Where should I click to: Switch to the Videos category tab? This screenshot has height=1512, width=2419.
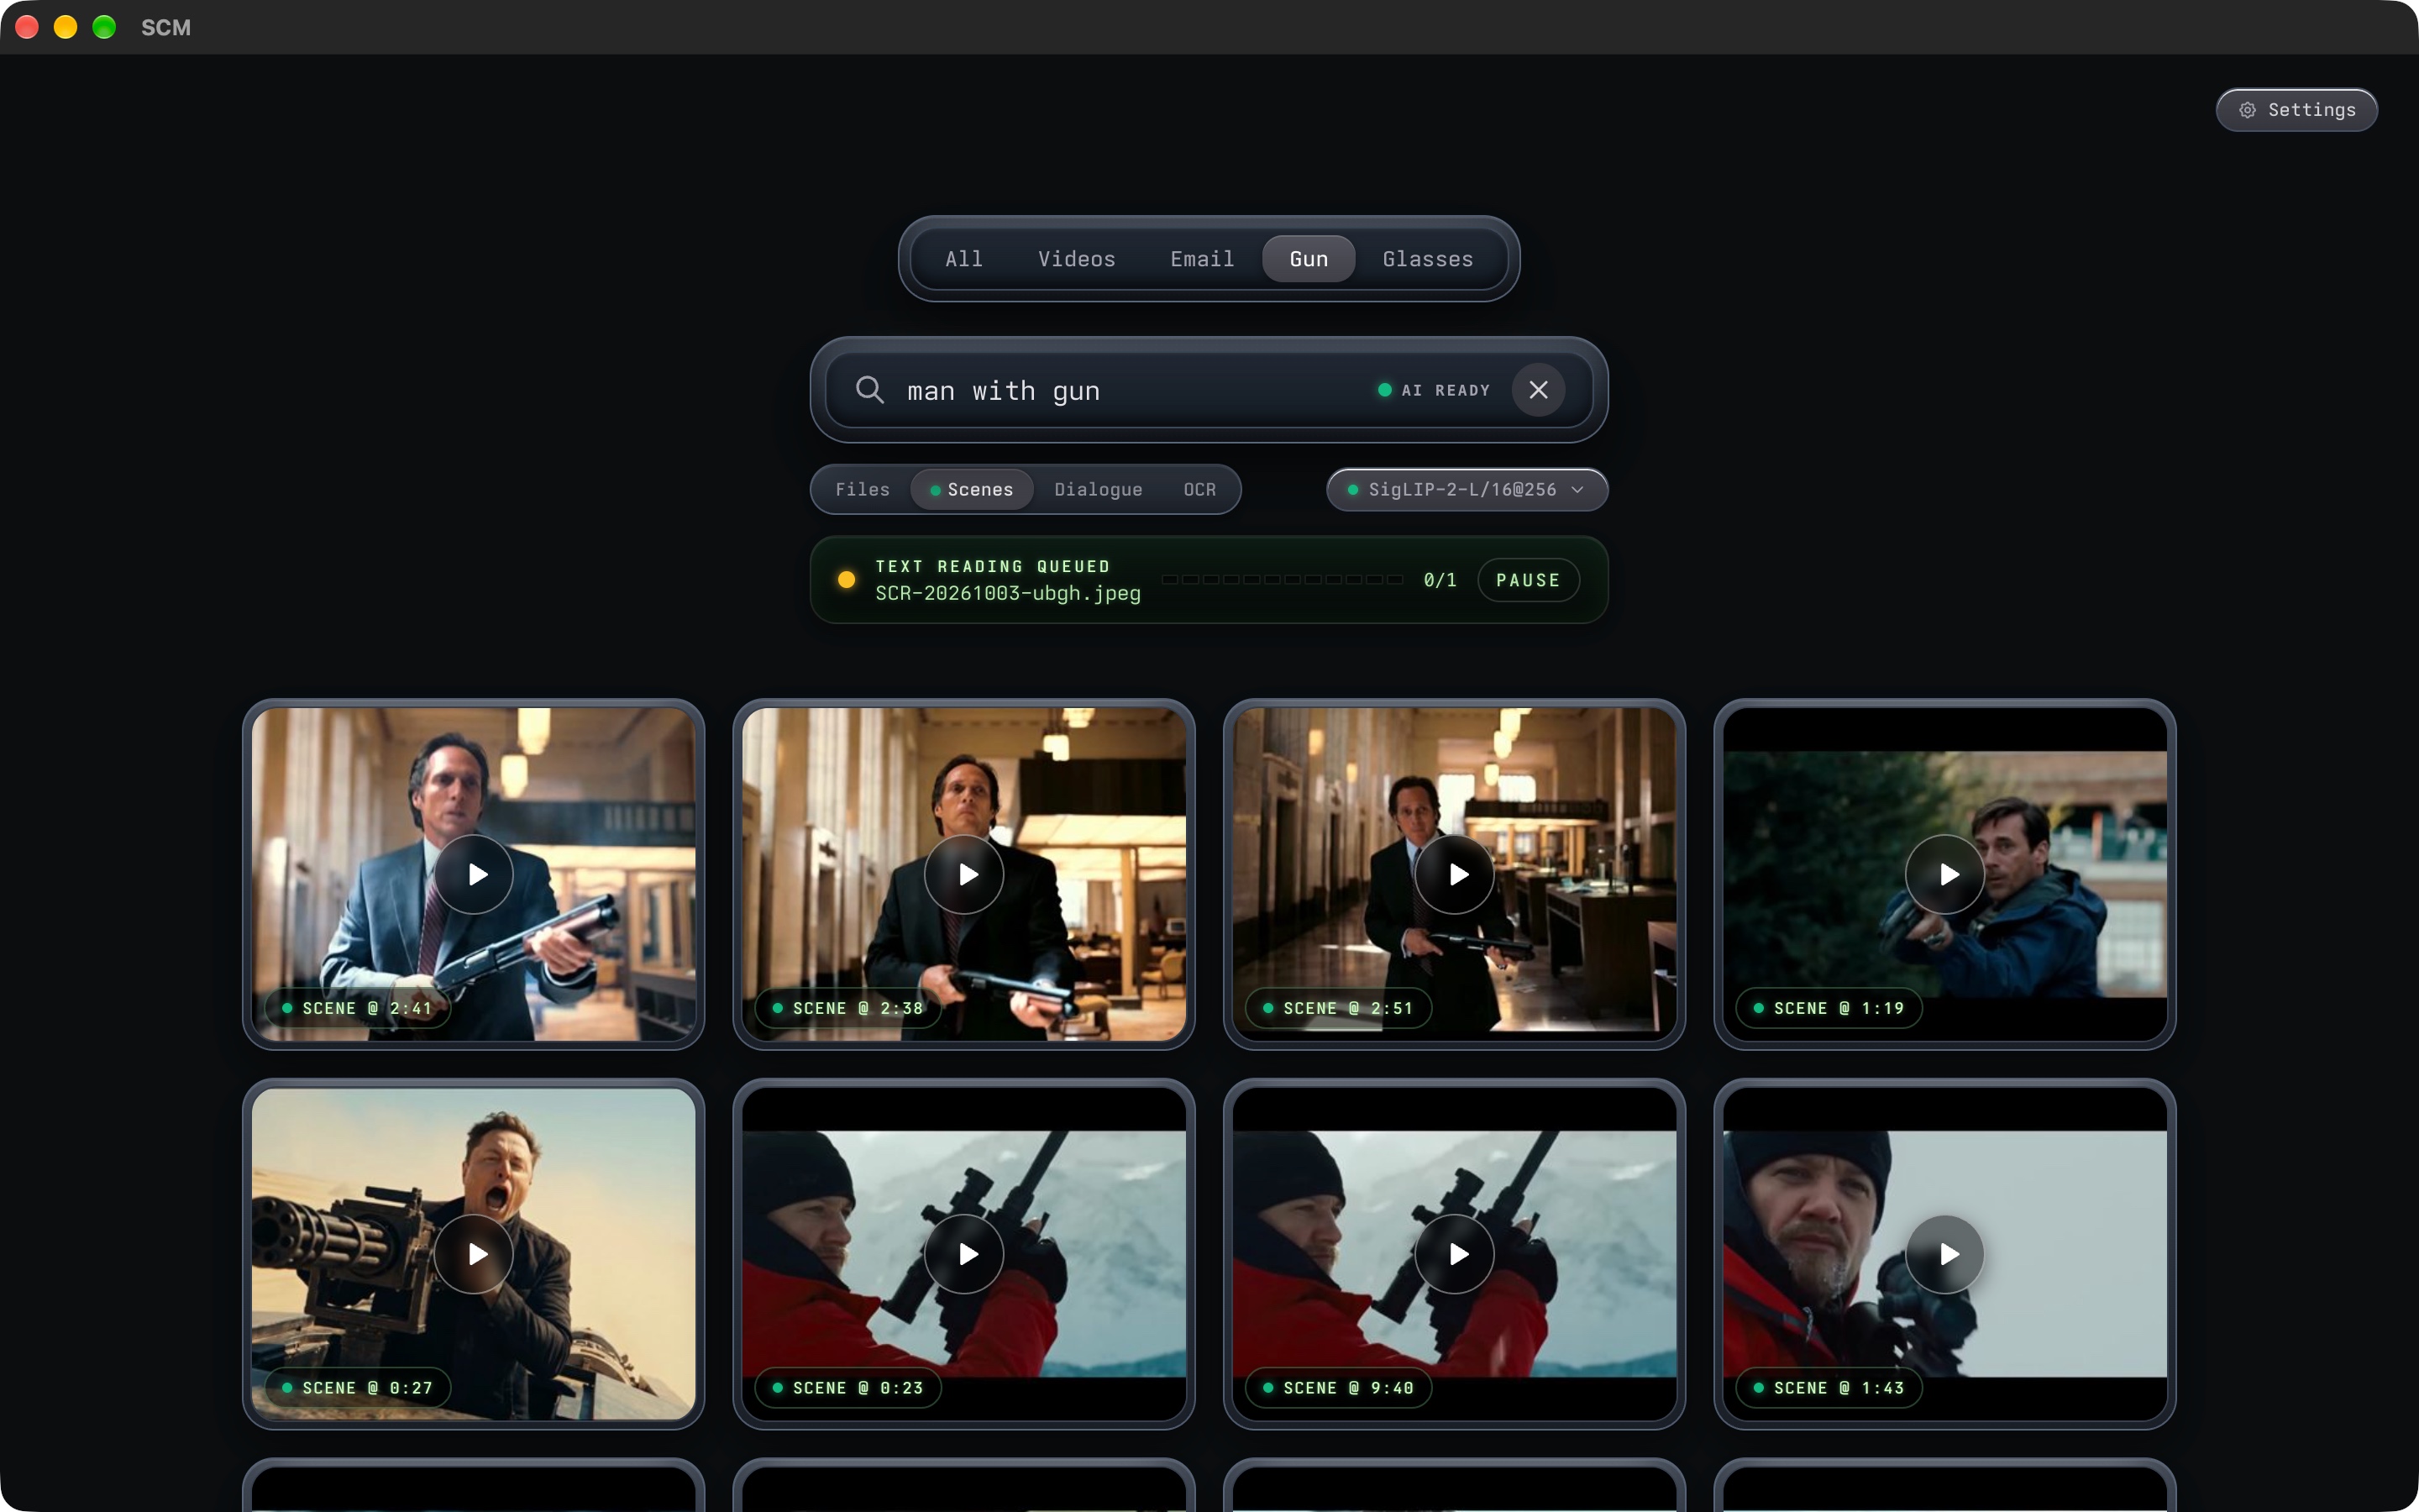tap(1077, 259)
